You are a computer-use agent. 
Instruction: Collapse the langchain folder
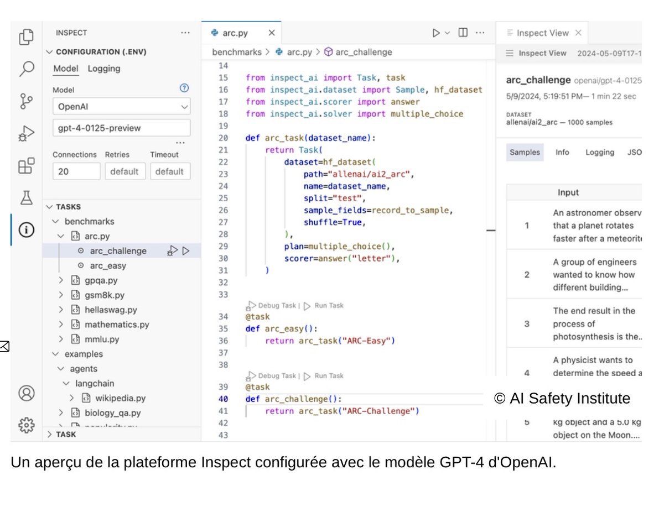click(x=66, y=384)
